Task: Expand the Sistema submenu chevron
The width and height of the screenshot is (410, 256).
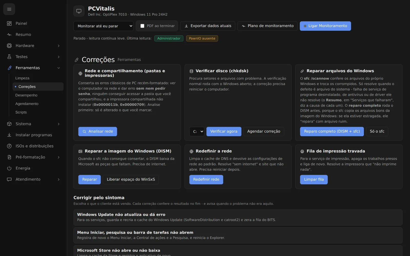Action: pyautogui.click(x=59, y=124)
